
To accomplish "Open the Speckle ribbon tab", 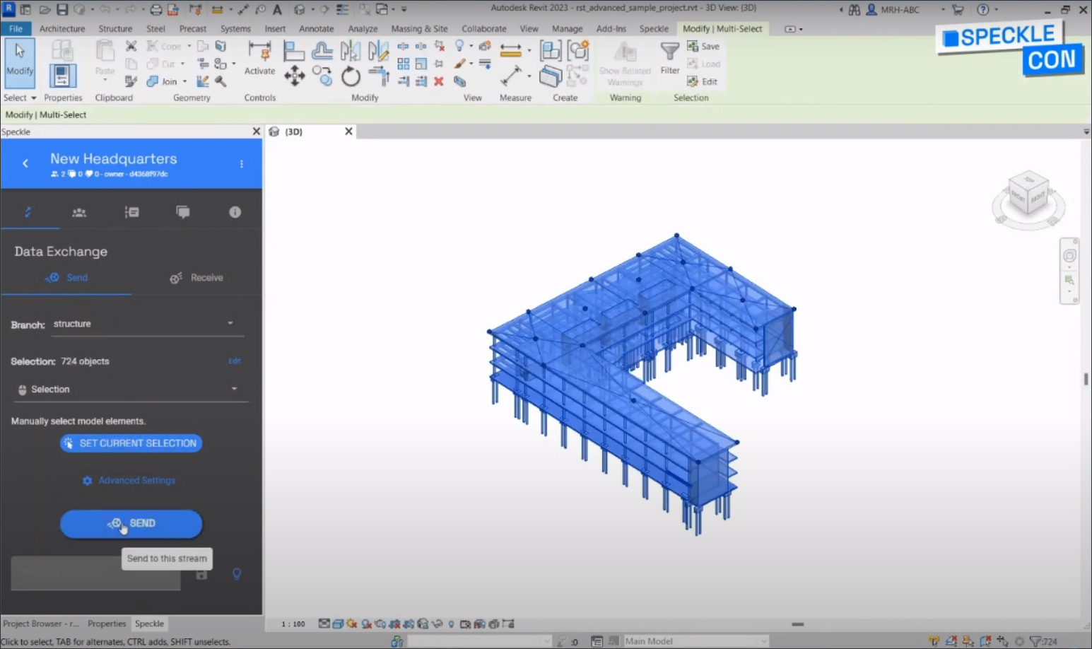I will pos(654,29).
